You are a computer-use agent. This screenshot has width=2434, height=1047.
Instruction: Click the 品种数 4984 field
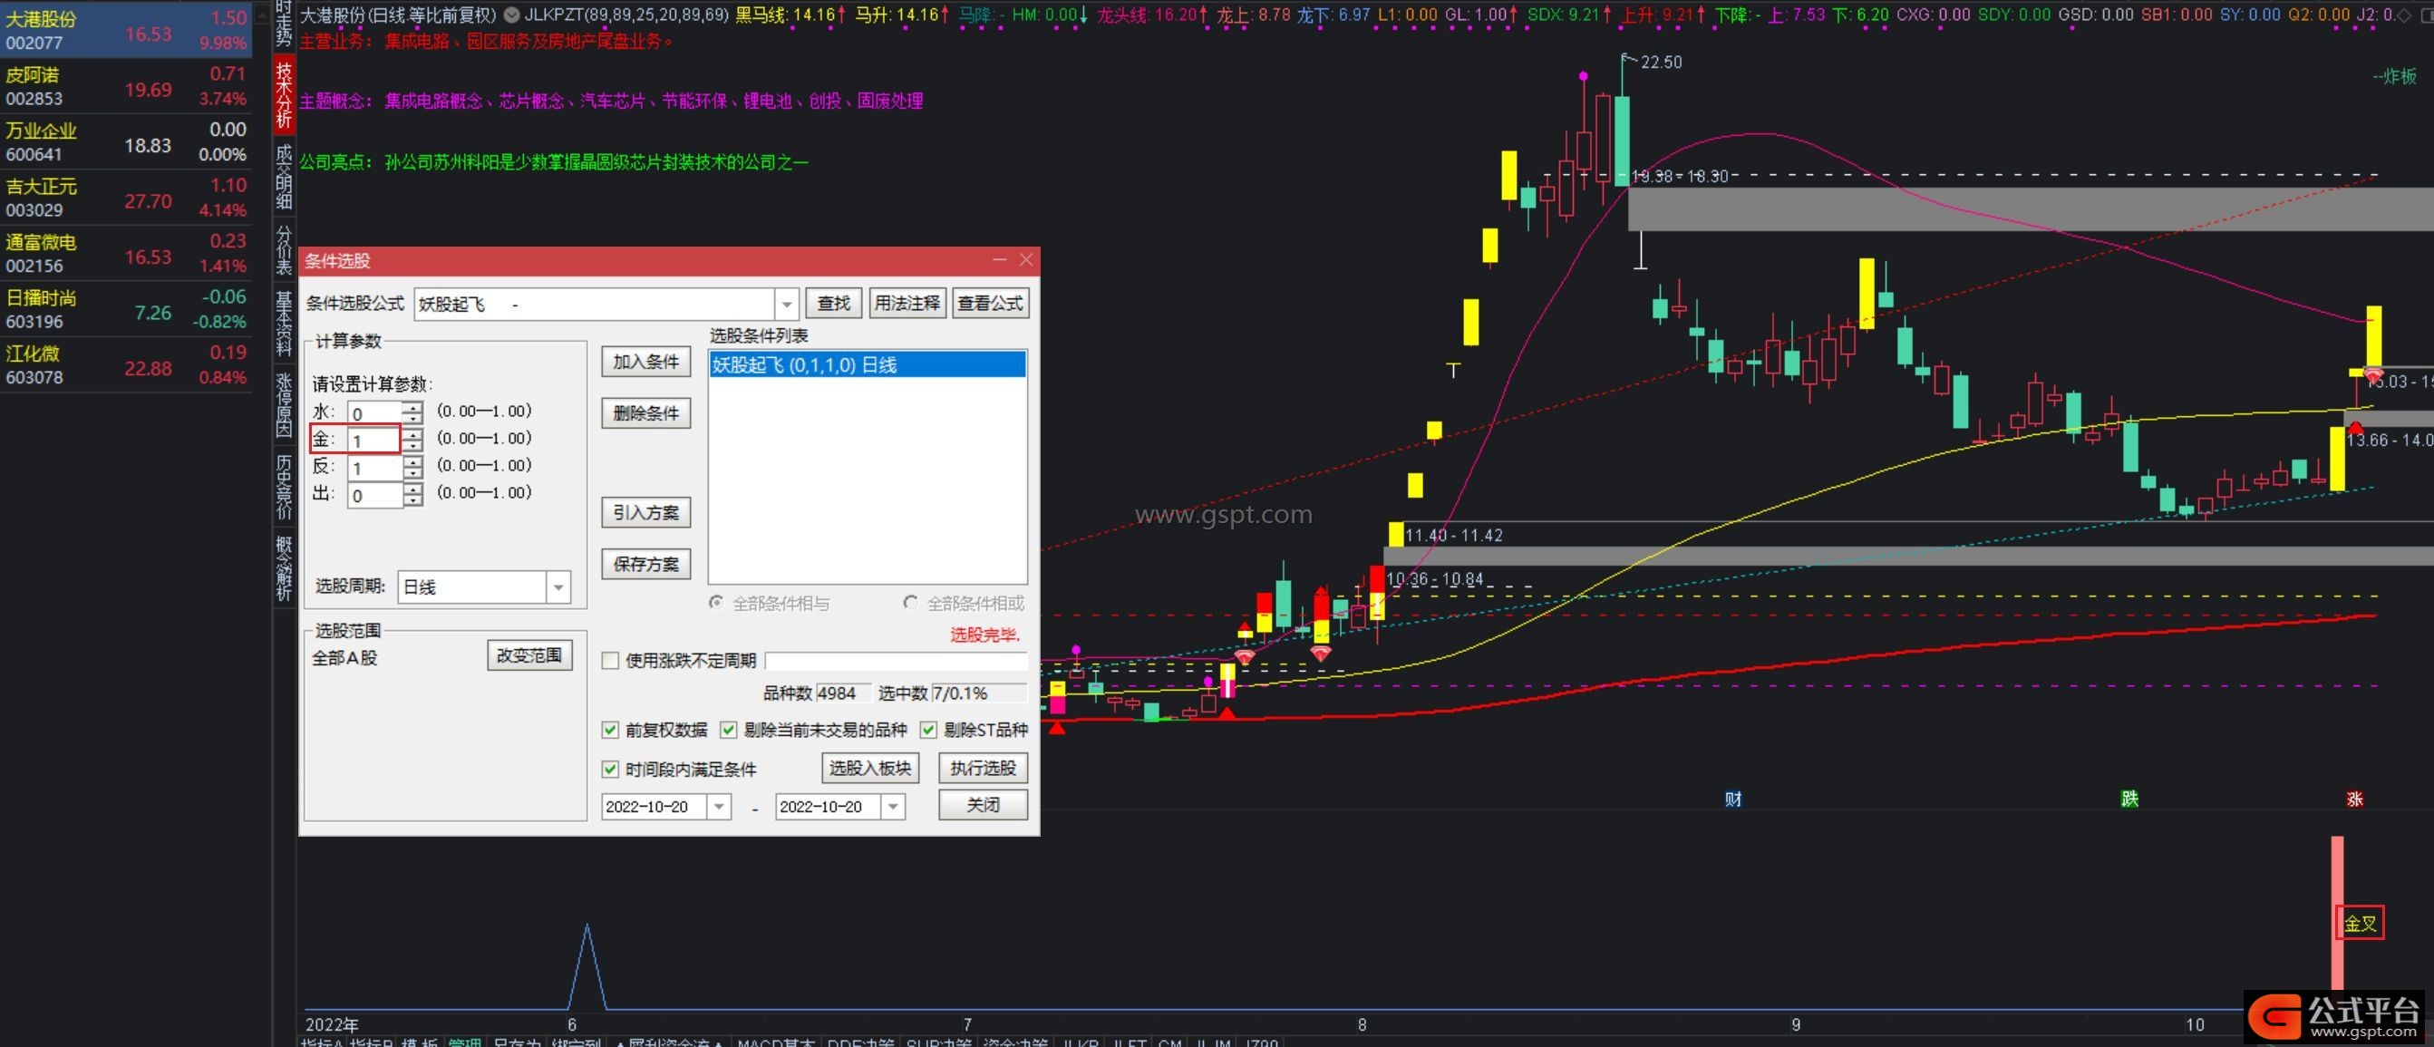(x=842, y=693)
